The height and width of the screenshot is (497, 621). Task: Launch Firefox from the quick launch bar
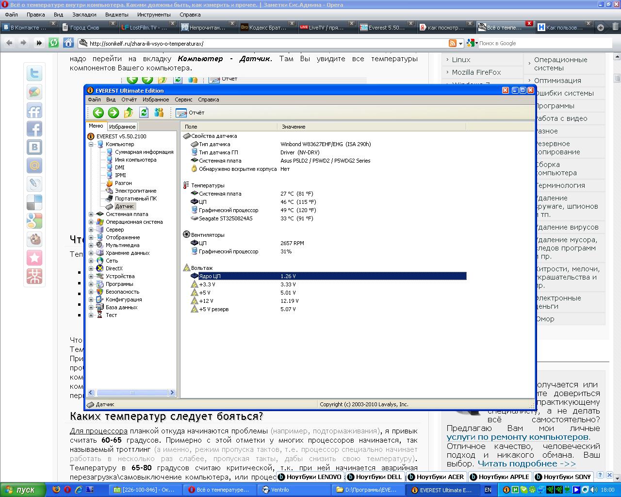pyautogui.click(x=56, y=490)
